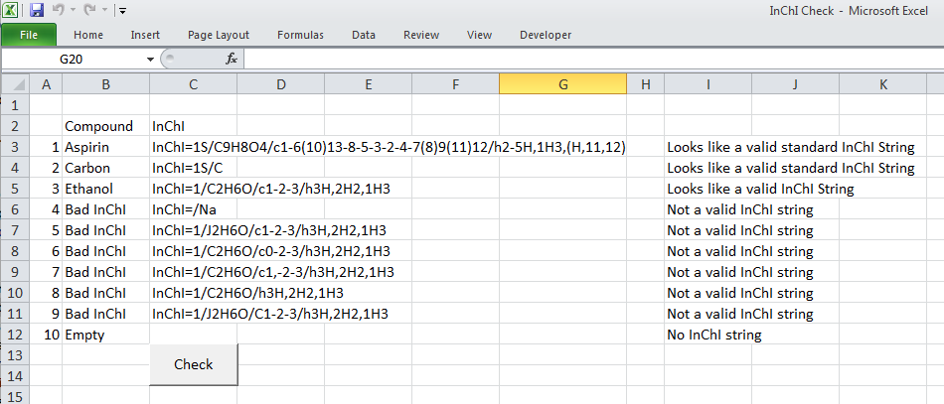This screenshot has height=404, width=944.
Task: Click the Undo arrow icon
Action: point(58,11)
